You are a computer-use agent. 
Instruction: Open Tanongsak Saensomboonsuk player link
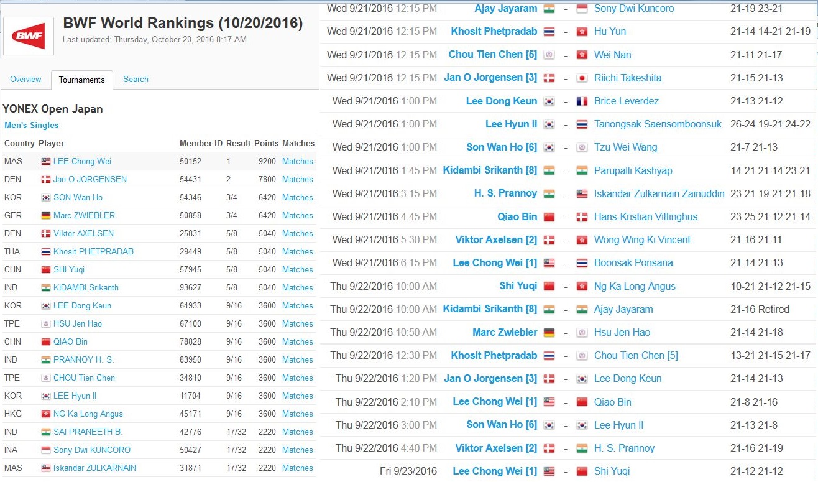(658, 124)
